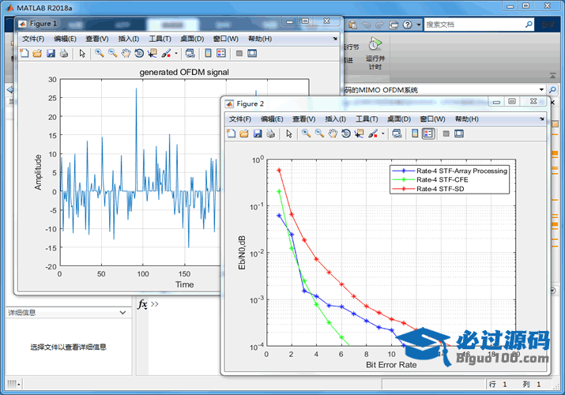
Task: Print figure icon in Figure 2 toolbar
Action: tap(270, 134)
